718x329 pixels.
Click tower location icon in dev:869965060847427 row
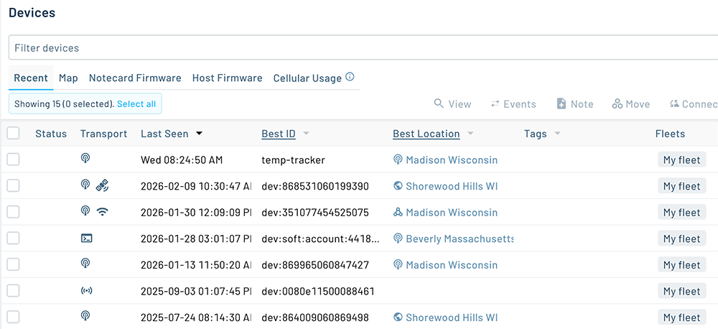[x=398, y=264]
